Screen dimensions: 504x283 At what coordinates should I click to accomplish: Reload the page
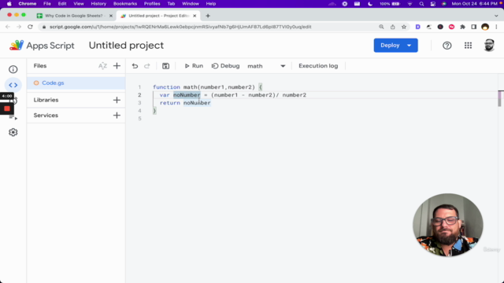(30, 27)
